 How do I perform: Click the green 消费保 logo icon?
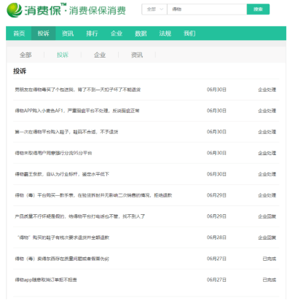tap(14, 10)
